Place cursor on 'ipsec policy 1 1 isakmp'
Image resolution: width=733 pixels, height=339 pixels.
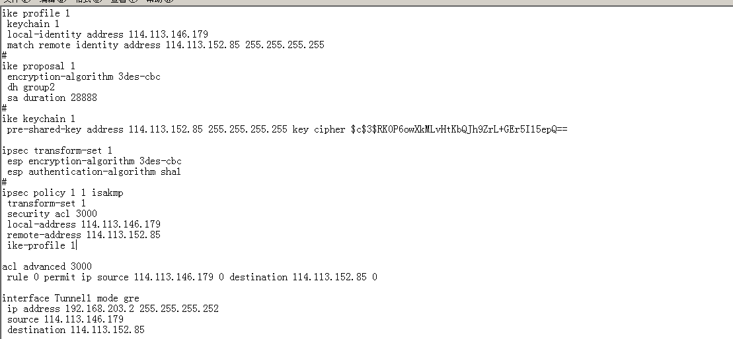pyautogui.click(x=62, y=193)
